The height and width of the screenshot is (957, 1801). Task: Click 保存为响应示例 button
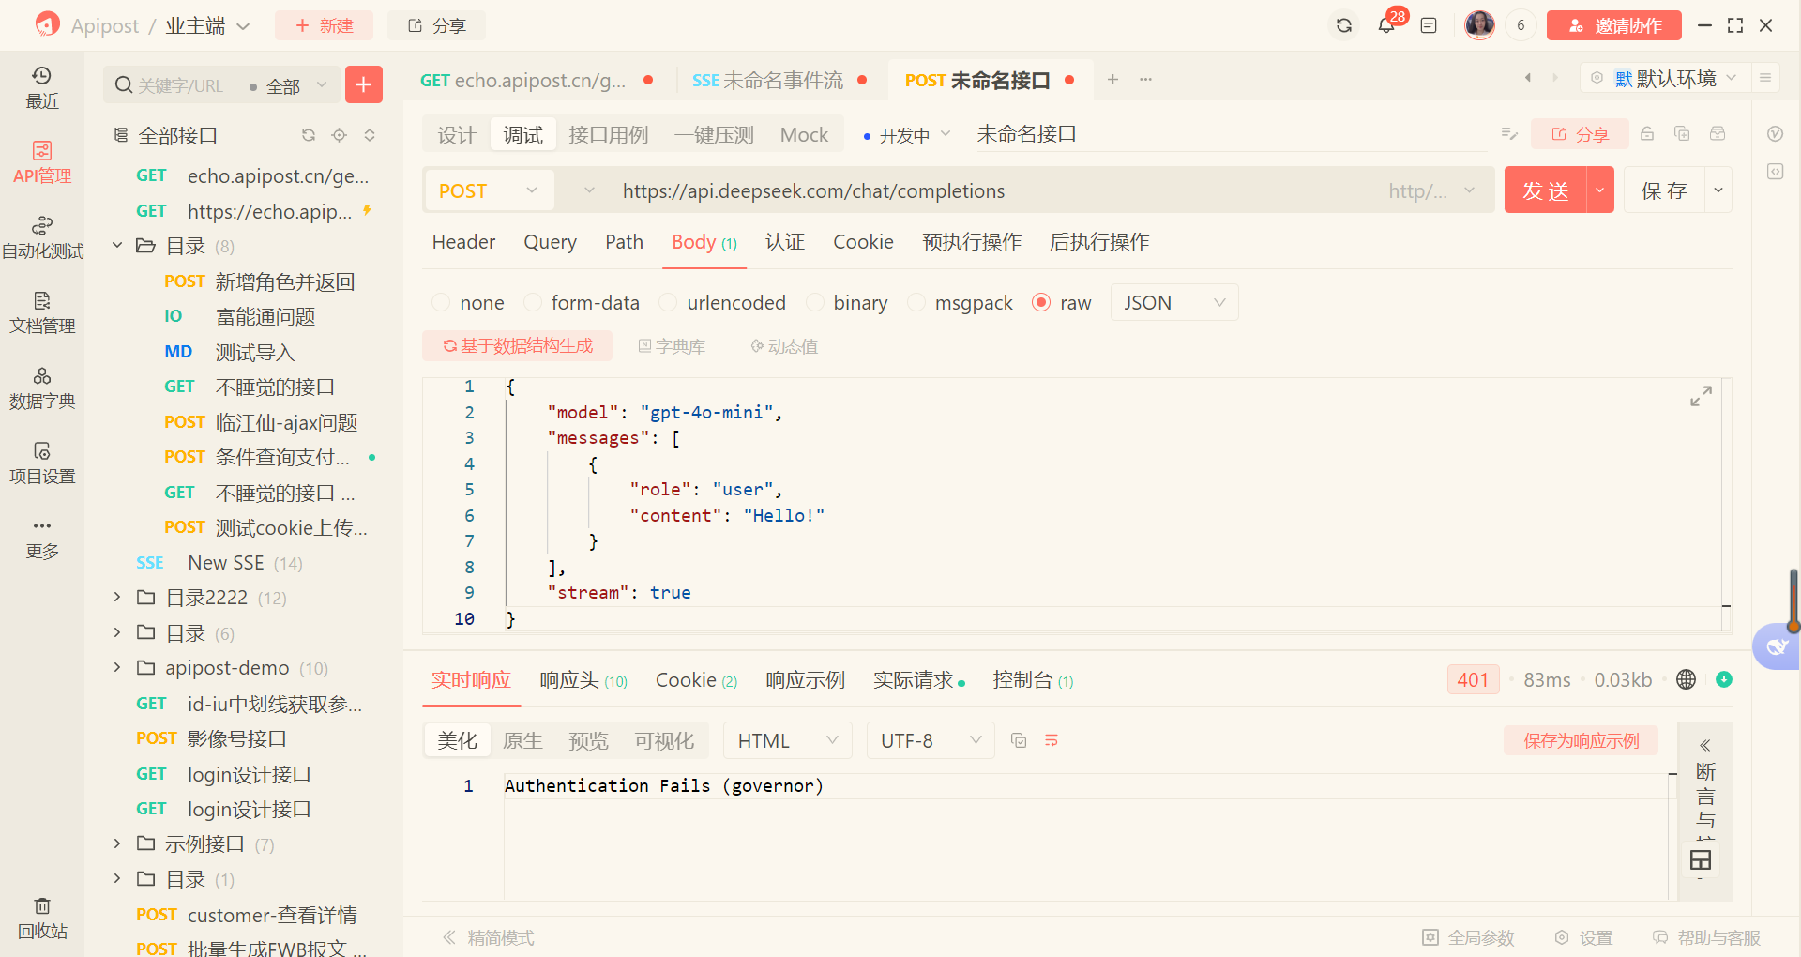[1581, 740]
